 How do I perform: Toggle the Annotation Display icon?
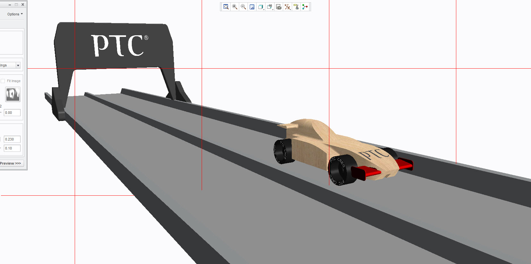[x=296, y=7]
